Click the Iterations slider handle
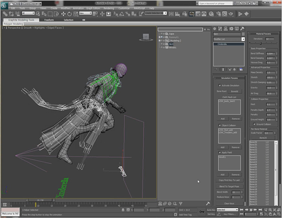Image resolution: width=282 pixels, height=218 pixels. tap(260, 43)
